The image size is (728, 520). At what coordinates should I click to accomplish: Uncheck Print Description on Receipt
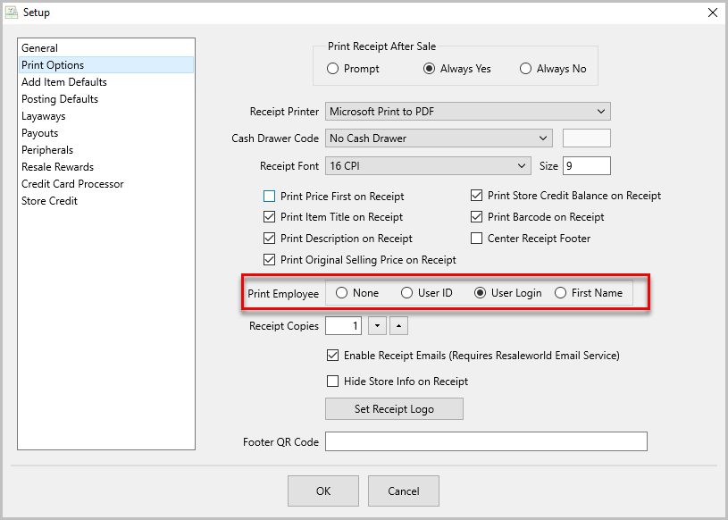pyautogui.click(x=269, y=239)
